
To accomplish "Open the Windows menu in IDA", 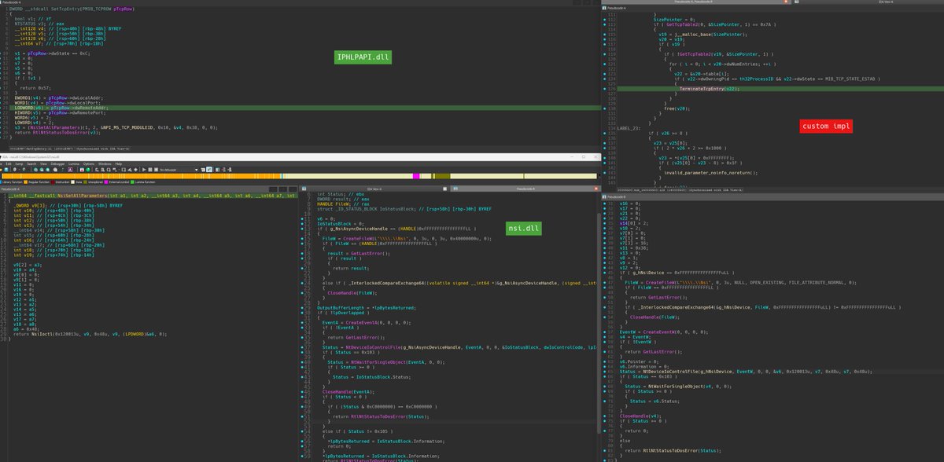I will point(105,163).
